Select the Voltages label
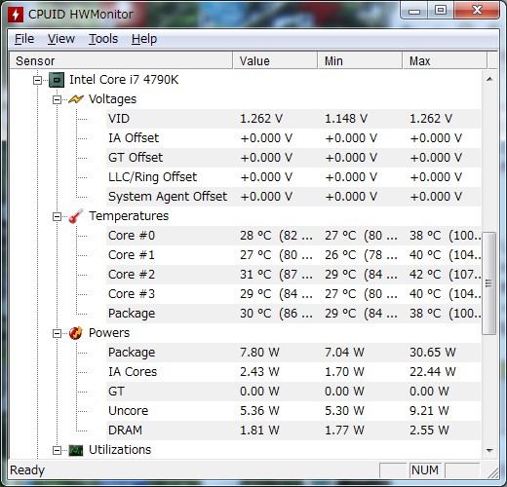 [112, 99]
